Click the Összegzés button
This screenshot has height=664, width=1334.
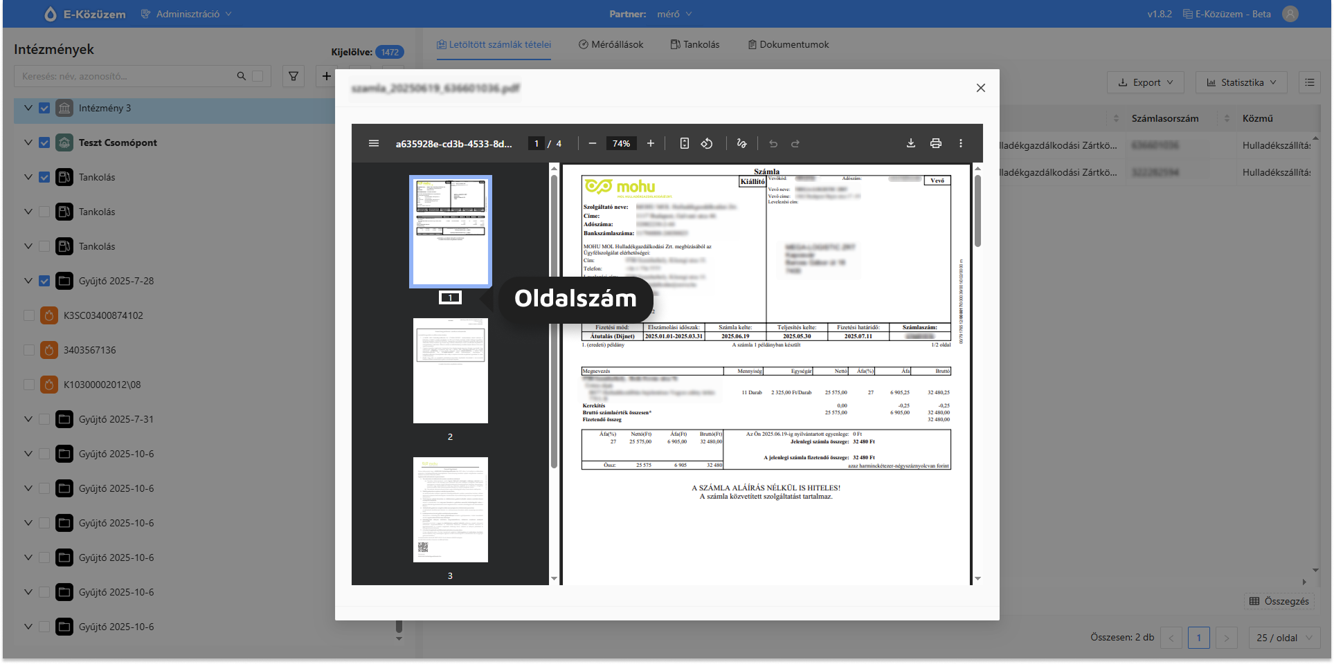point(1279,601)
